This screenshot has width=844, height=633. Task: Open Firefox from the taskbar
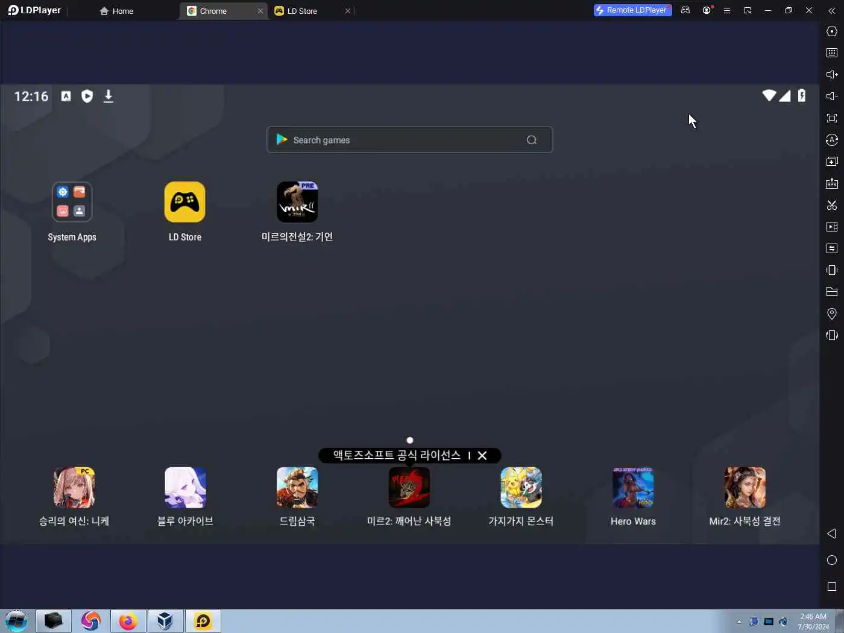tap(128, 621)
